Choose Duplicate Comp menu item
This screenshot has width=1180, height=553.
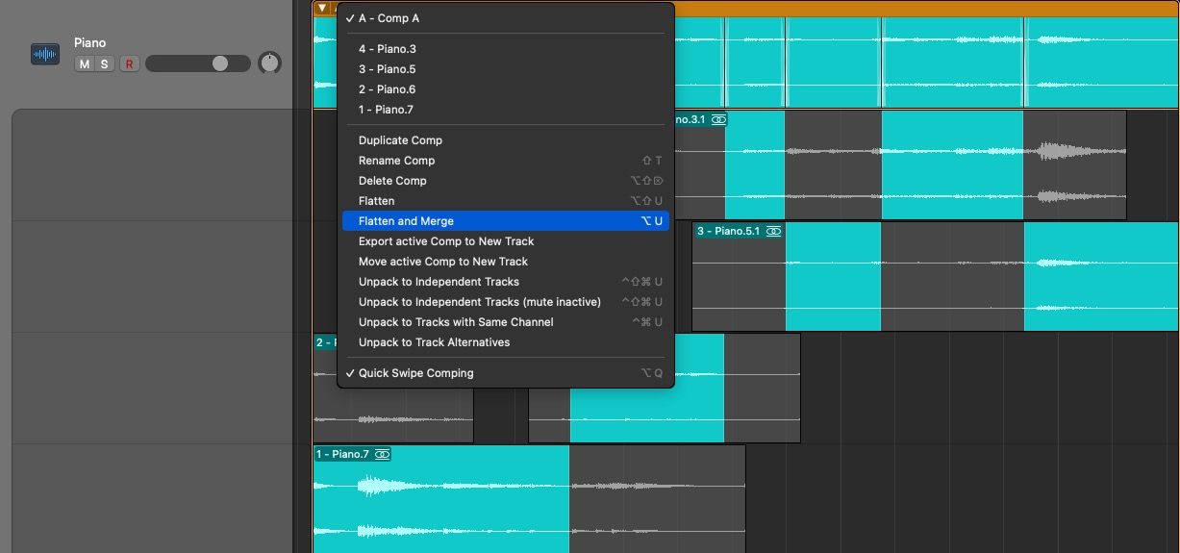[400, 140]
